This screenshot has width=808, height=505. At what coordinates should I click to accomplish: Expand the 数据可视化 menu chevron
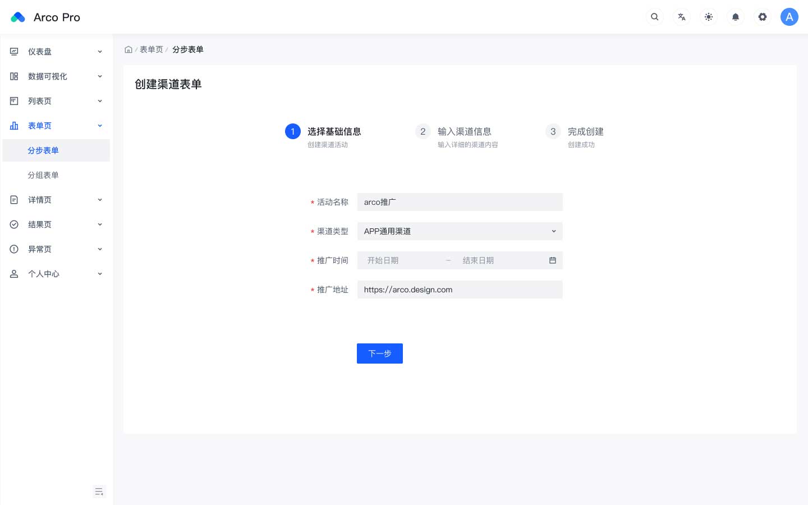point(100,76)
